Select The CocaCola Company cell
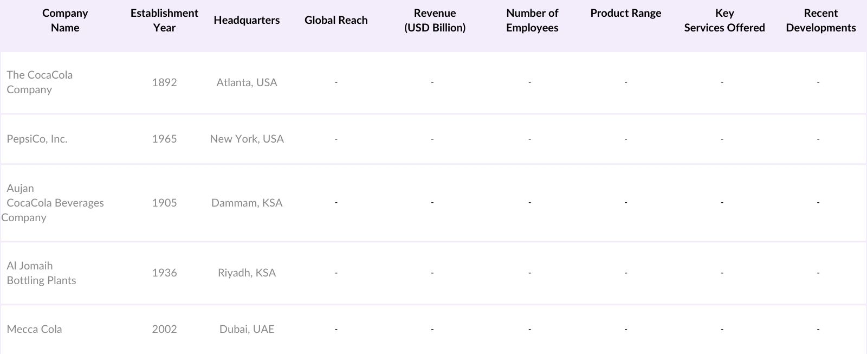This screenshot has height=354, width=867. pos(40,82)
